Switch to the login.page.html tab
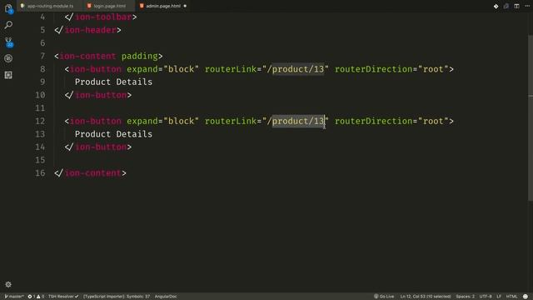The width and height of the screenshot is (533, 300). point(109,6)
